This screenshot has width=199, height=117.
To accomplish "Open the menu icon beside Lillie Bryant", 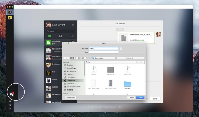I will pos(73,25).
